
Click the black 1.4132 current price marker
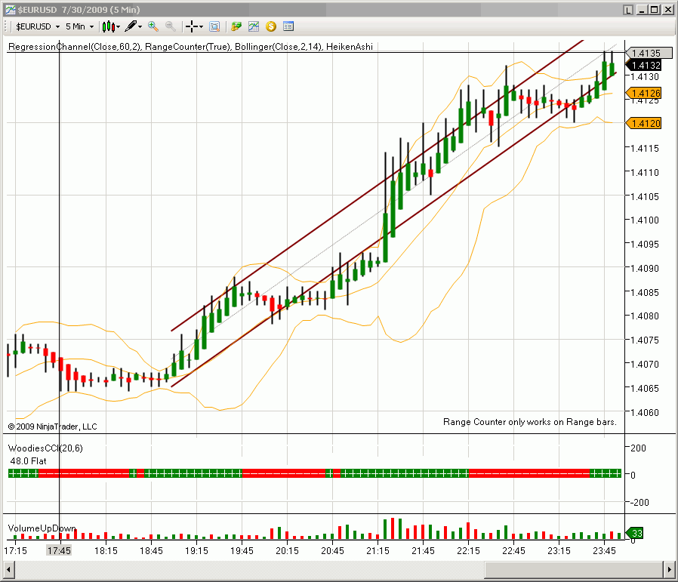[644, 65]
